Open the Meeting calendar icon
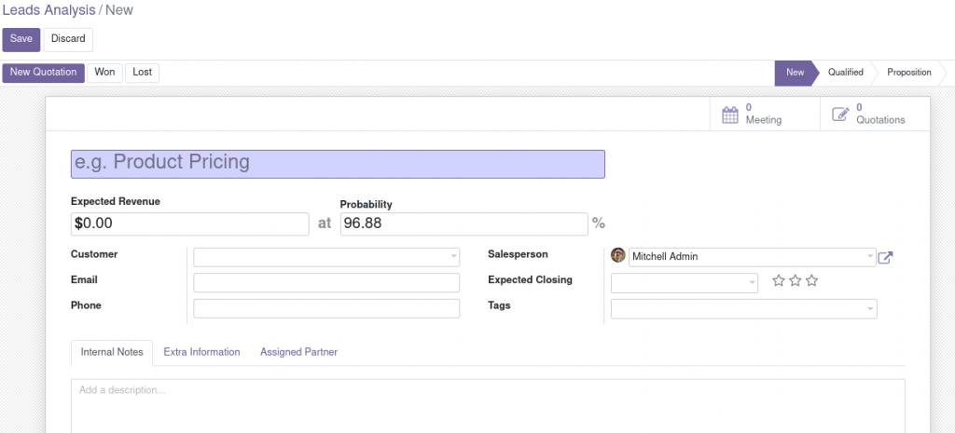The image size is (955, 433). click(729, 115)
